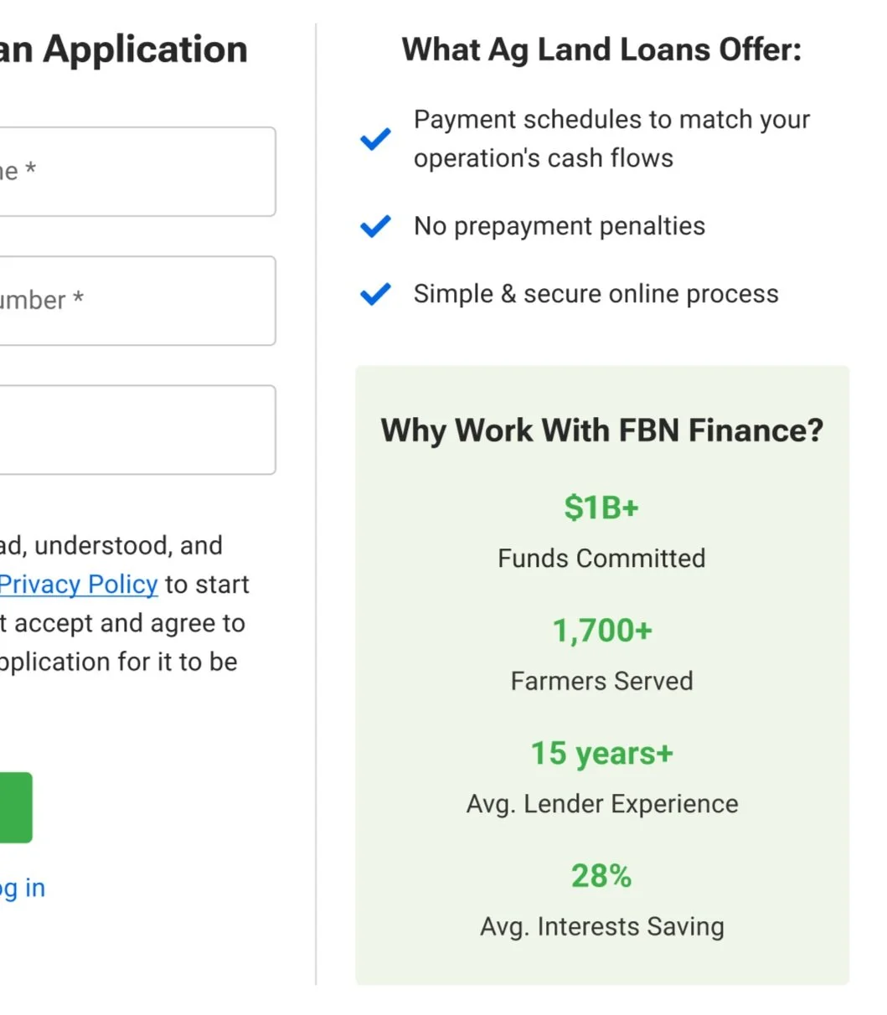This screenshot has width=887, height=1015.
Task: Click the checkmark next to No prepayment penalties
Action: coord(375,226)
